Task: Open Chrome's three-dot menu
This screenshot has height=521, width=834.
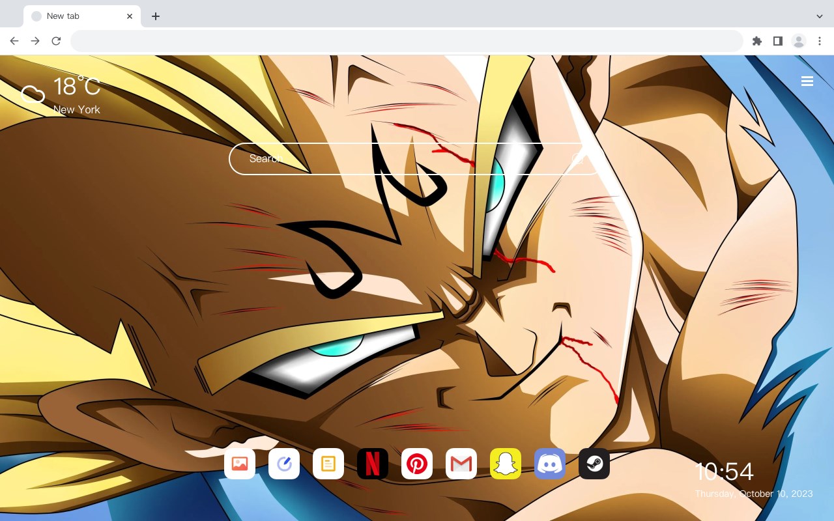Action: [820, 41]
